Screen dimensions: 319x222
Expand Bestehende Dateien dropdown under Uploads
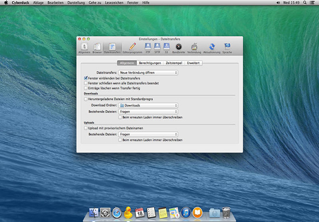[x=148, y=134]
